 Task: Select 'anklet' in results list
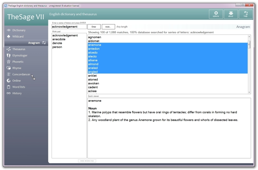[x=168, y=76]
